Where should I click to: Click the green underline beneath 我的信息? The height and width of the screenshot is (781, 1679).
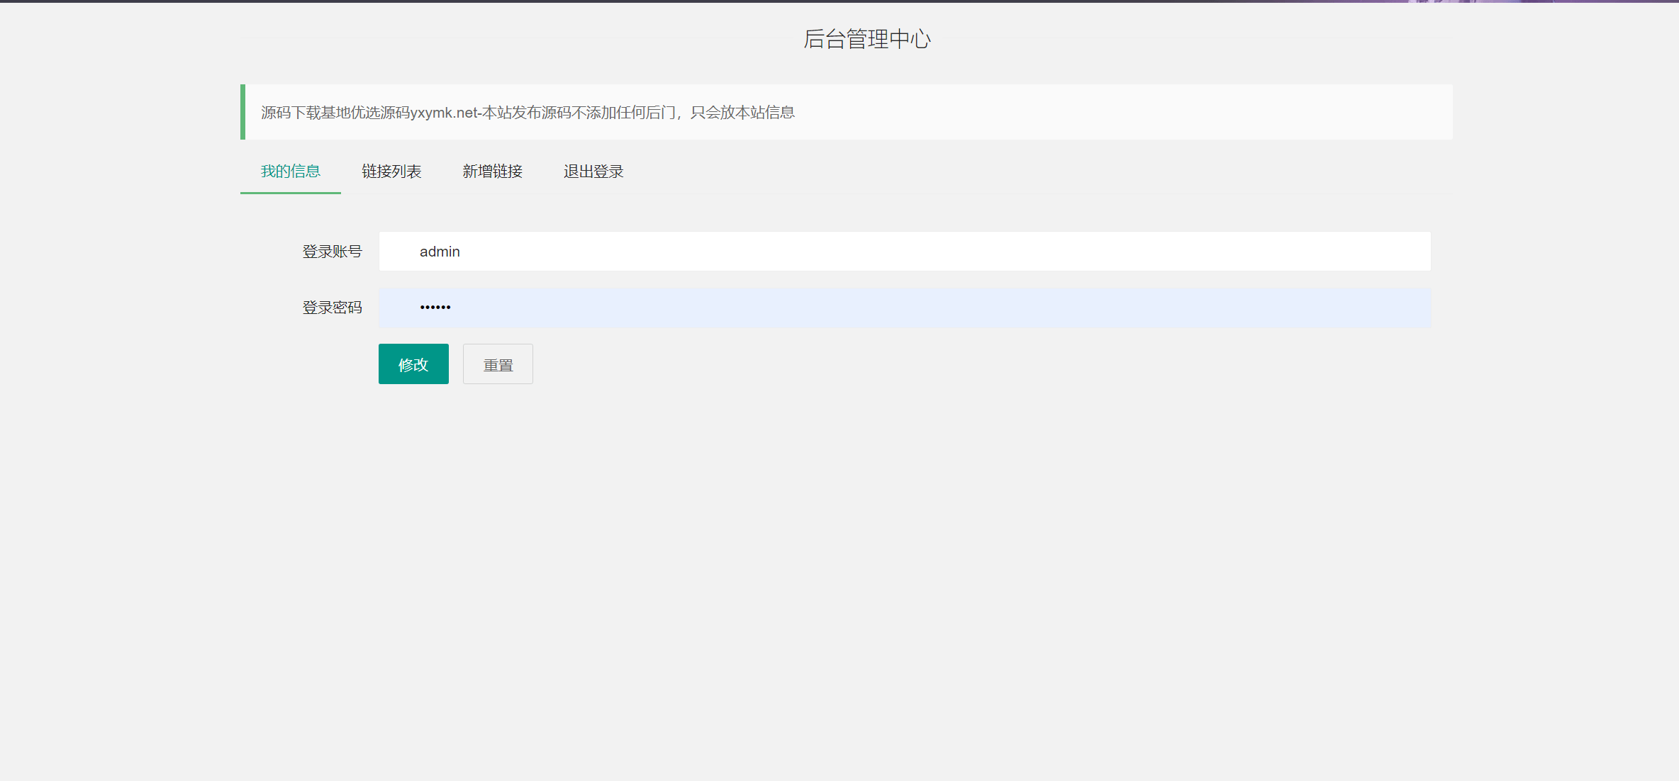(x=290, y=193)
